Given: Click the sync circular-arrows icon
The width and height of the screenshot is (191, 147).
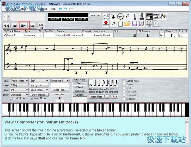Looking at the screenshot, I should 120,17.
